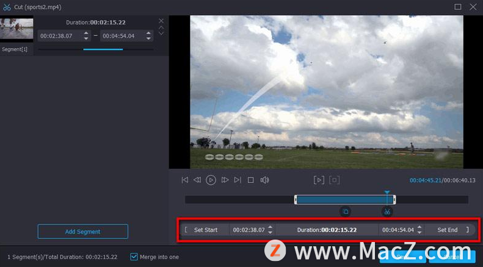Step forward one frame
The width and height of the screenshot is (483, 267).
225,180
